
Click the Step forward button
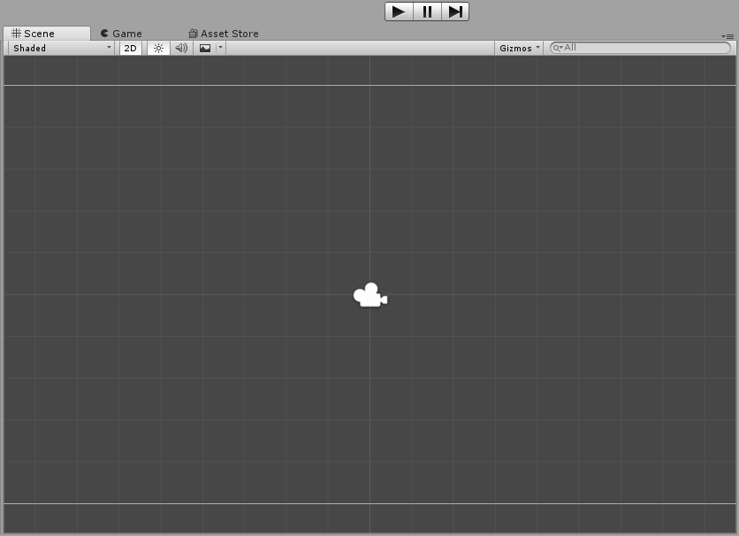click(455, 11)
